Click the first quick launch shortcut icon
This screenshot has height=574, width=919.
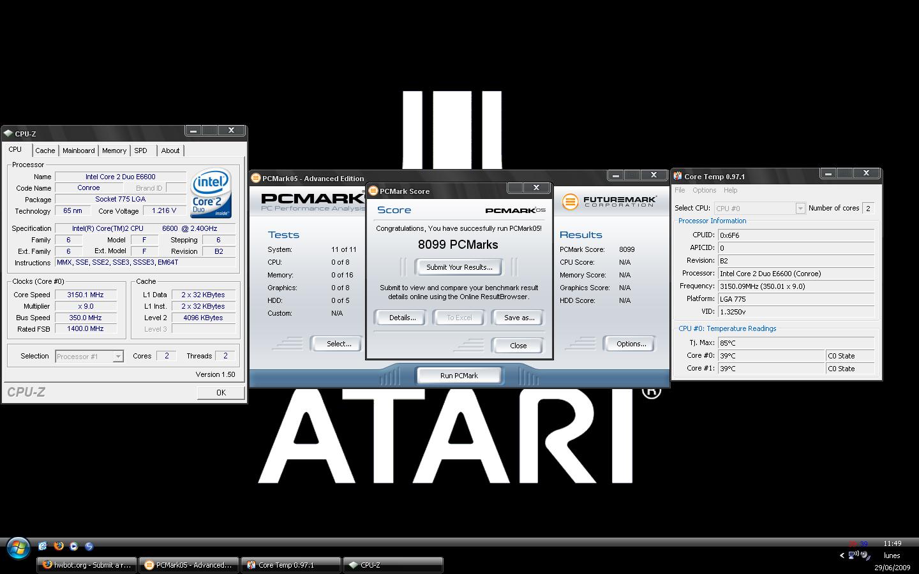43,546
